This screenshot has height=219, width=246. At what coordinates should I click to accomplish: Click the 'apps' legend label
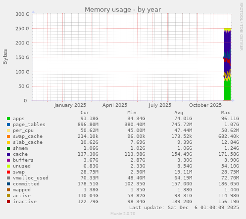coord(19,119)
